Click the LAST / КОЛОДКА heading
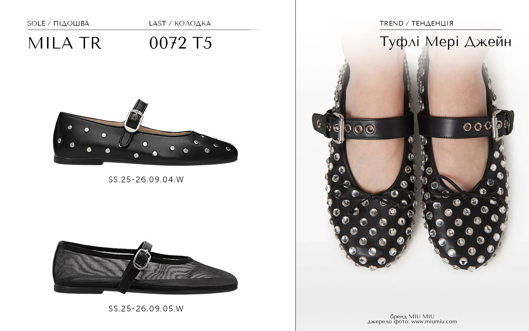The image size is (529, 331). point(180,23)
